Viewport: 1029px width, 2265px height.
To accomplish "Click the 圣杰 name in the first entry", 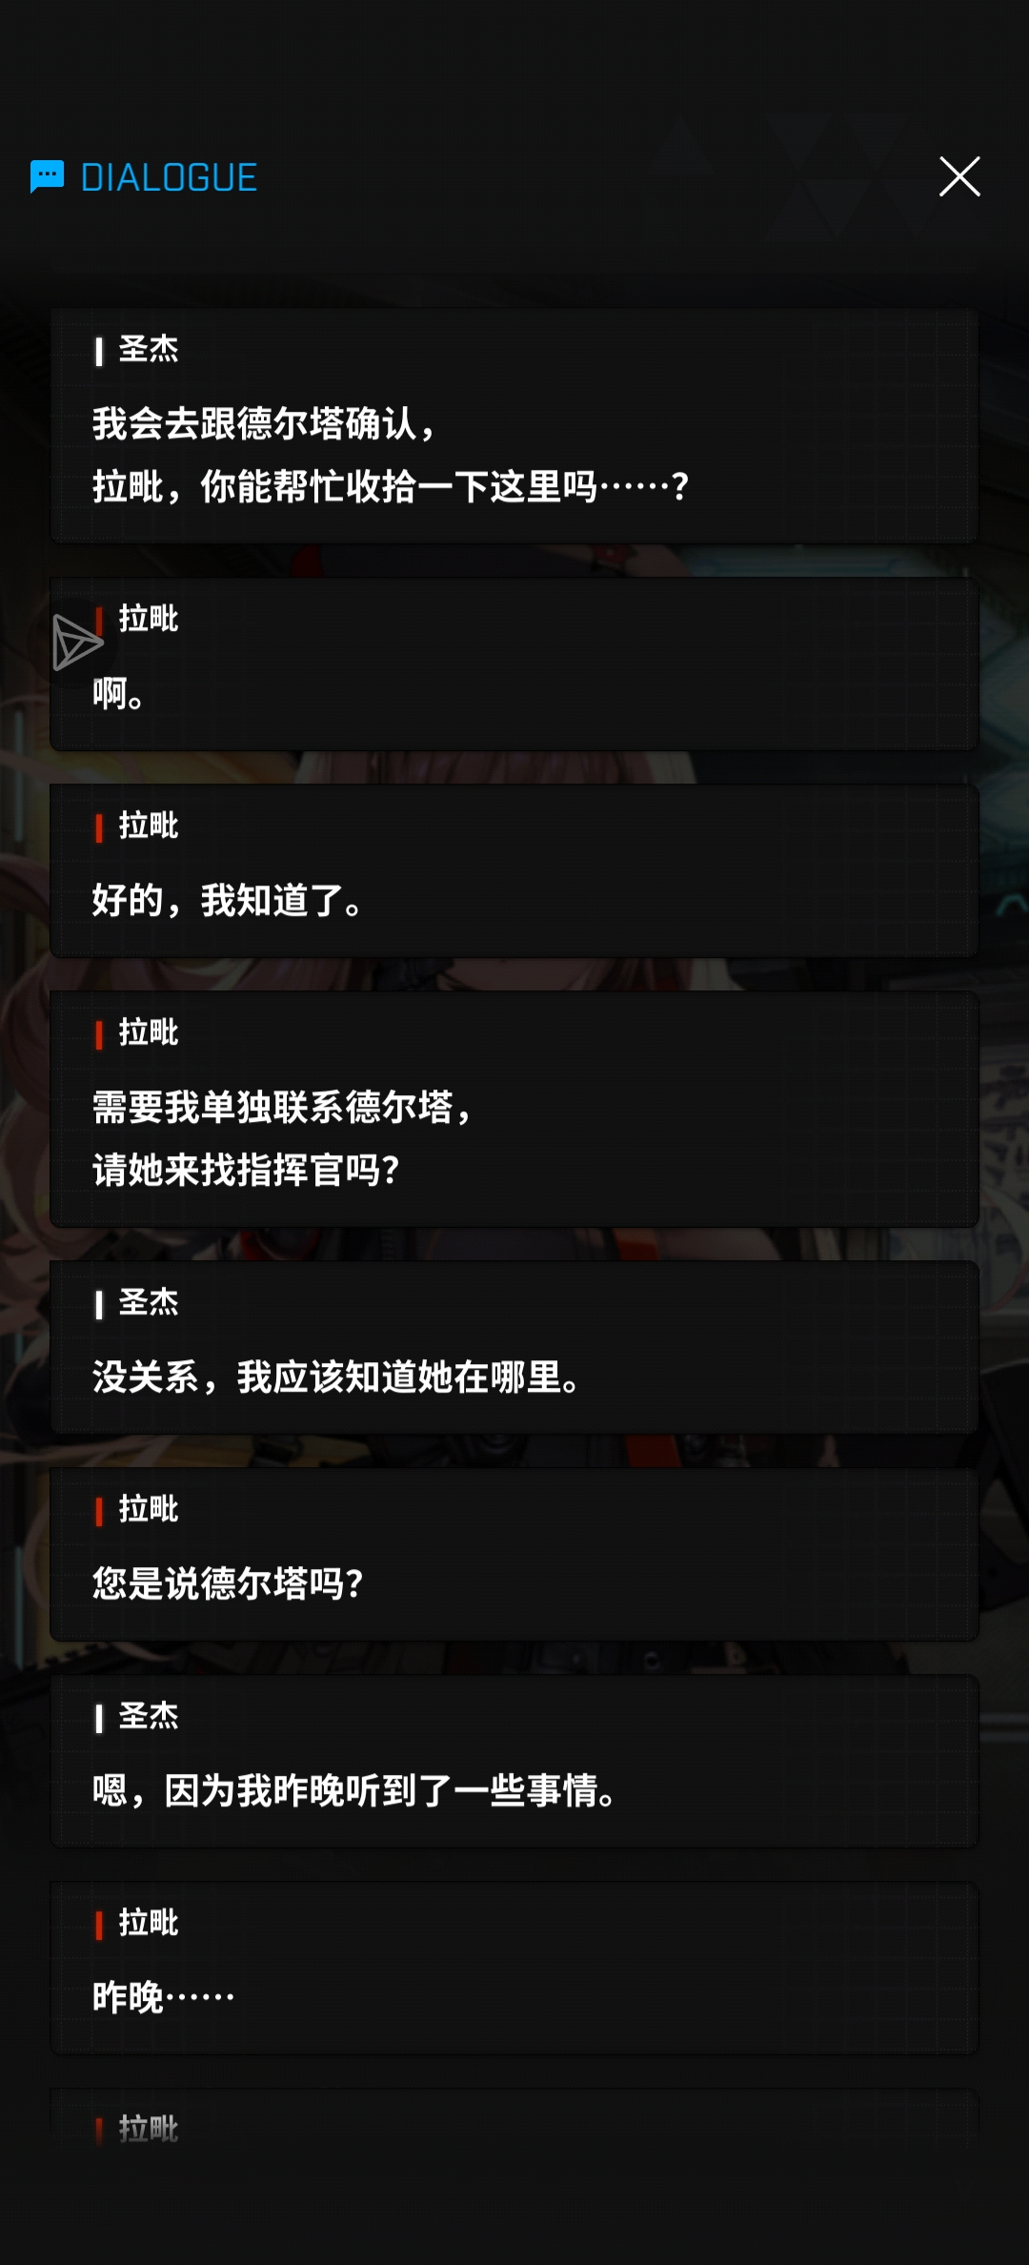I will [149, 349].
